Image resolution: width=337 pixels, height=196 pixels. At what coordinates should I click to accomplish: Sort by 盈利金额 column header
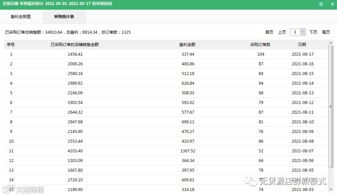(187, 44)
